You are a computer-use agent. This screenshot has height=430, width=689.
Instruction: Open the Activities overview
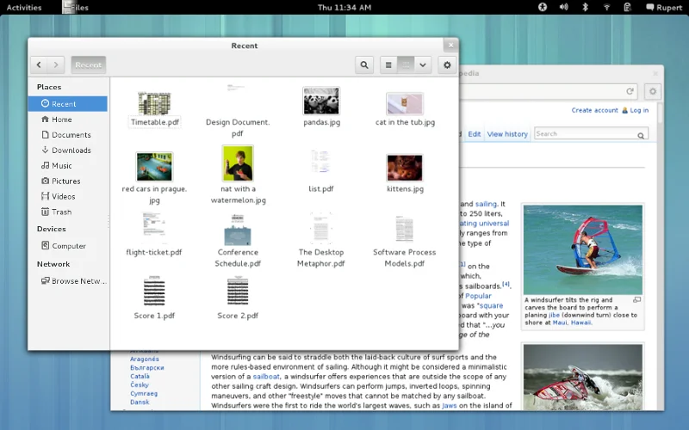click(x=23, y=7)
